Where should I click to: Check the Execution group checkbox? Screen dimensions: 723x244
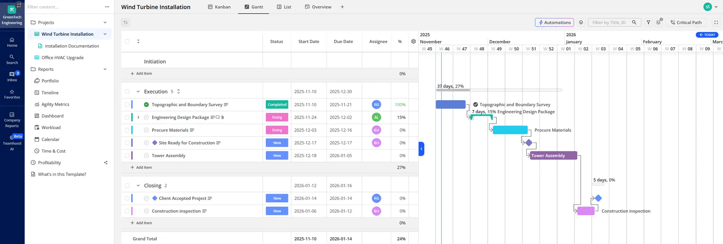coord(127,92)
